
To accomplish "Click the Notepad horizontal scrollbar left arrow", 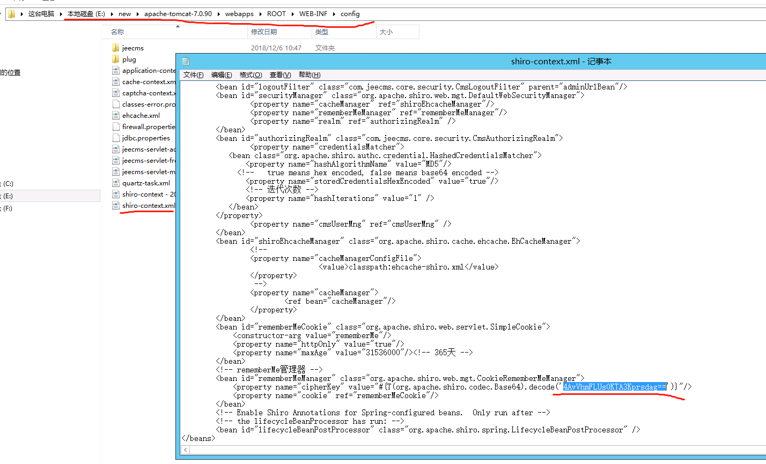I will point(186,450).
